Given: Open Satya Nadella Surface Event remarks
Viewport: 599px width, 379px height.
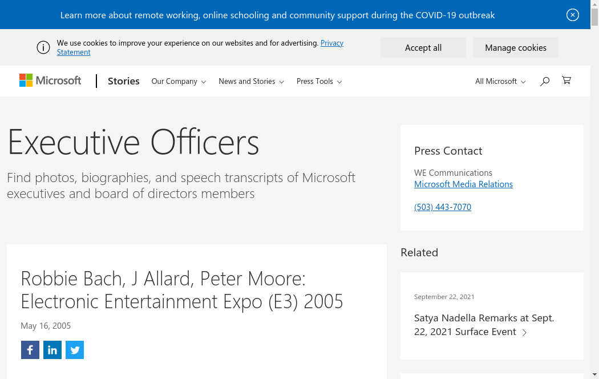Looking at the screenshot, I should click(484, 325).
